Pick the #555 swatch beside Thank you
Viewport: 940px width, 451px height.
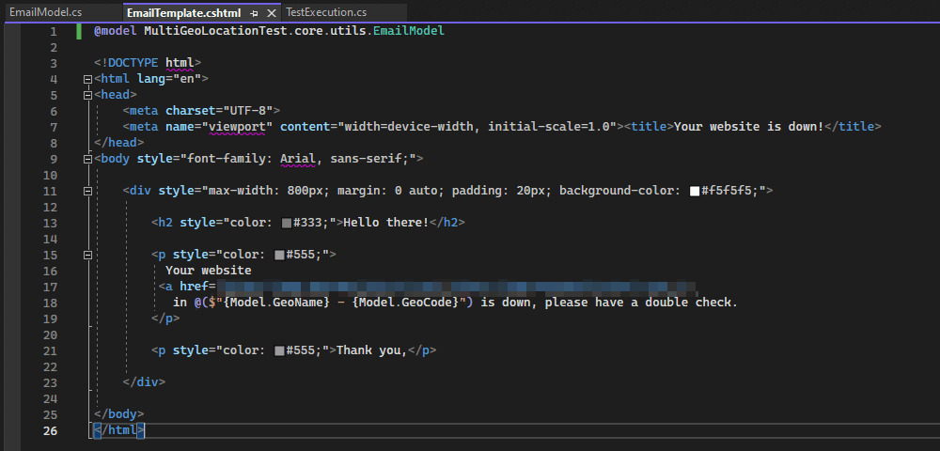point(280,350)
